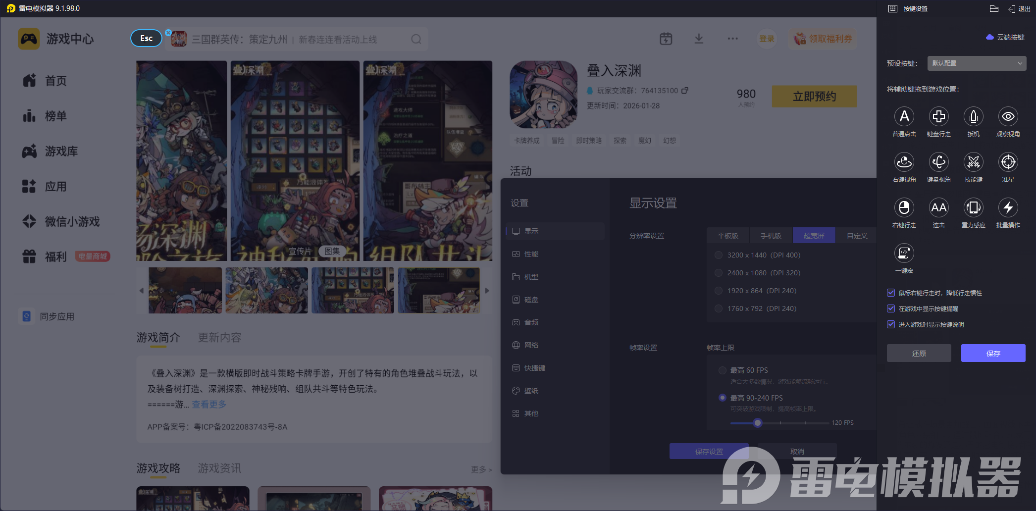Select the 最高 90-240 FPS radio option
The width and height of the screenshot is (1036, 511).
(x=722, y=398)
